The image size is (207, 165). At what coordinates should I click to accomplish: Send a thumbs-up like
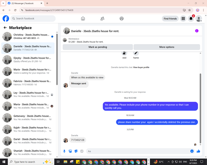point(198,151)
